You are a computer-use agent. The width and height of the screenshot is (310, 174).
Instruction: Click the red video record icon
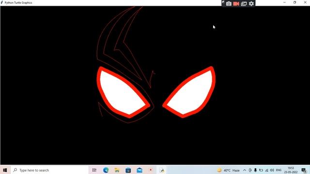[x=236, y=3]
